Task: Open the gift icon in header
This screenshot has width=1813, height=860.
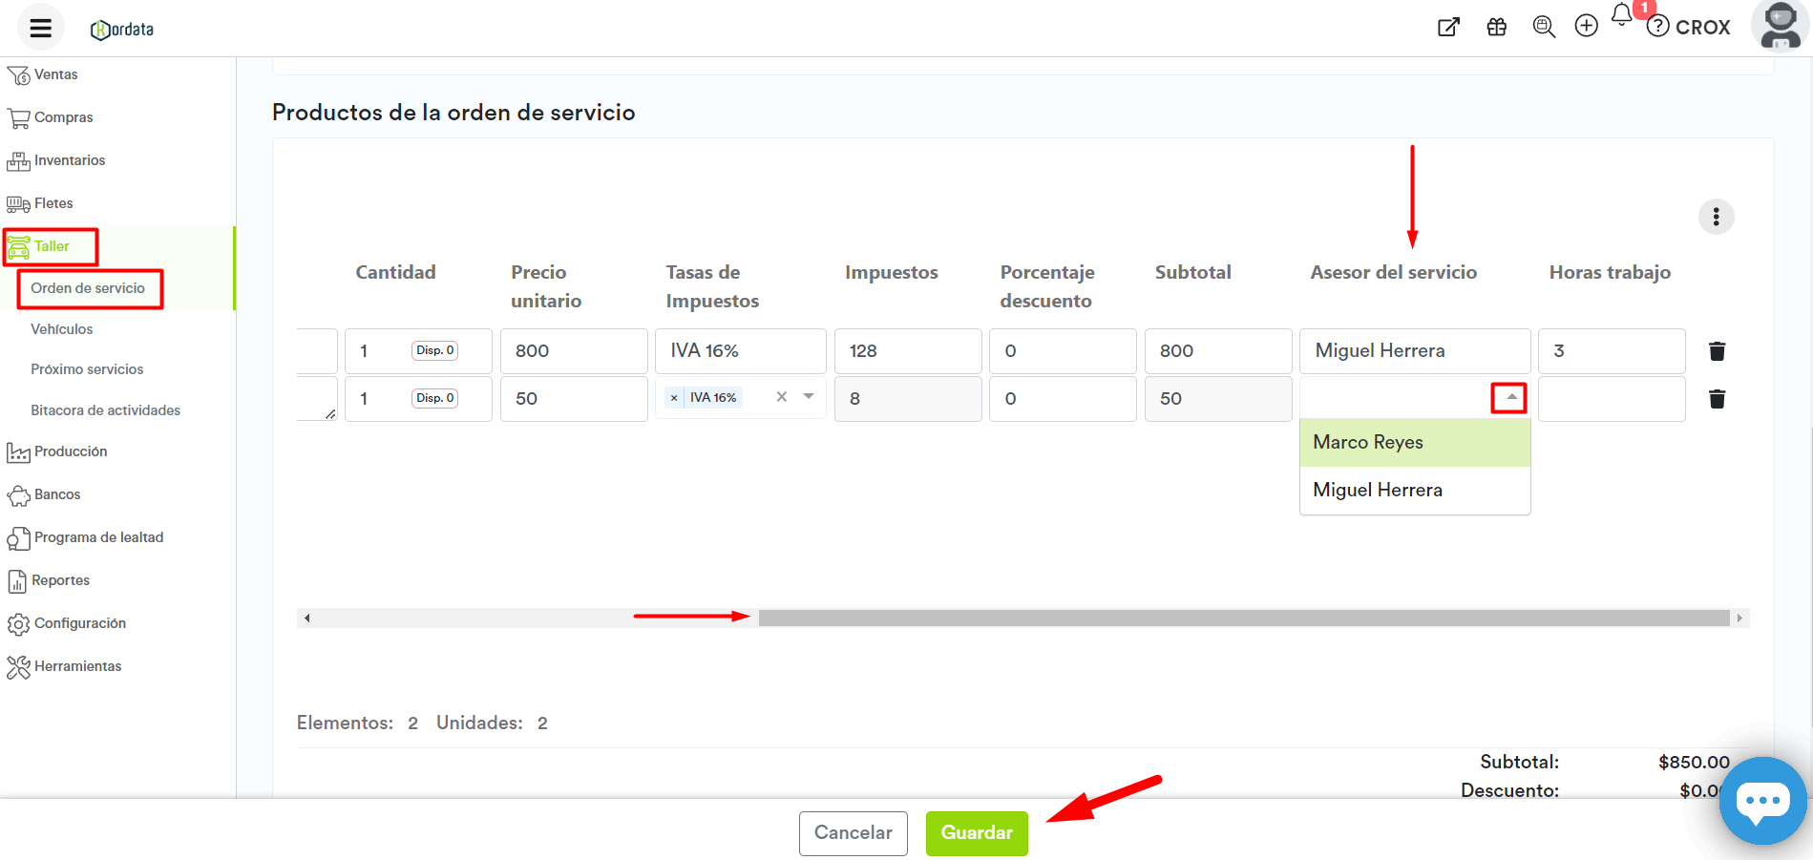Action: pyautogui.click(x=1496, y=28)
